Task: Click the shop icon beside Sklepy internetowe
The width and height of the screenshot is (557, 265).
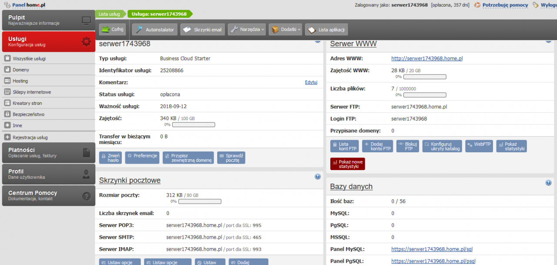Action: (7, 92)
